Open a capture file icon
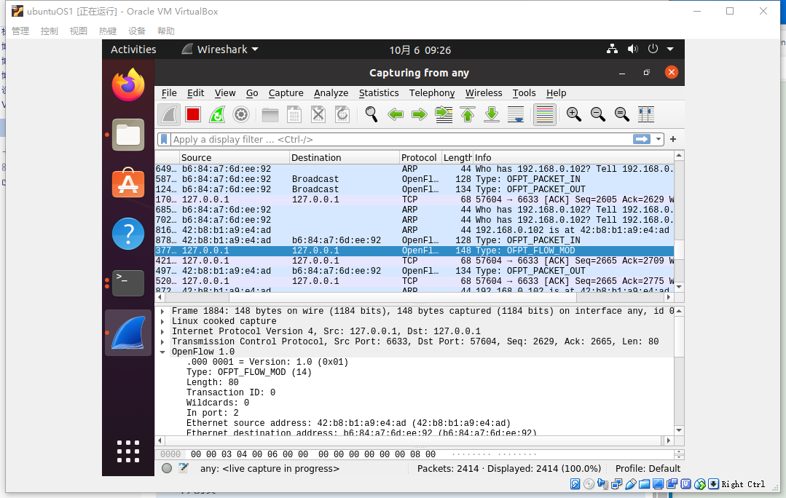 coord(270,115)
